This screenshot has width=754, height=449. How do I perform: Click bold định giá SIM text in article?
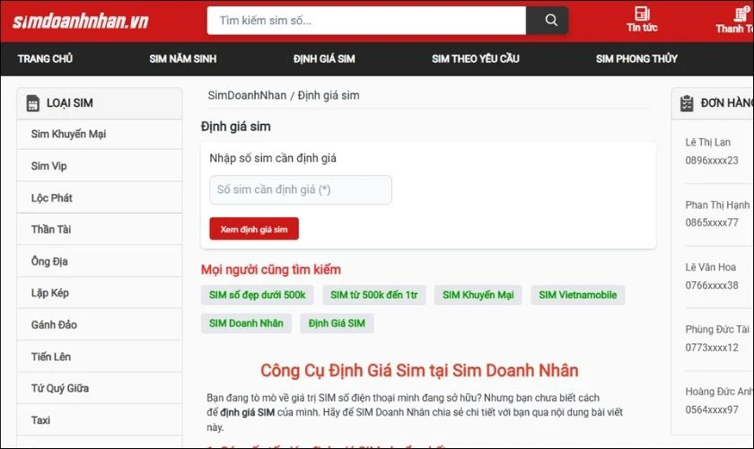(x=247, y=412)
